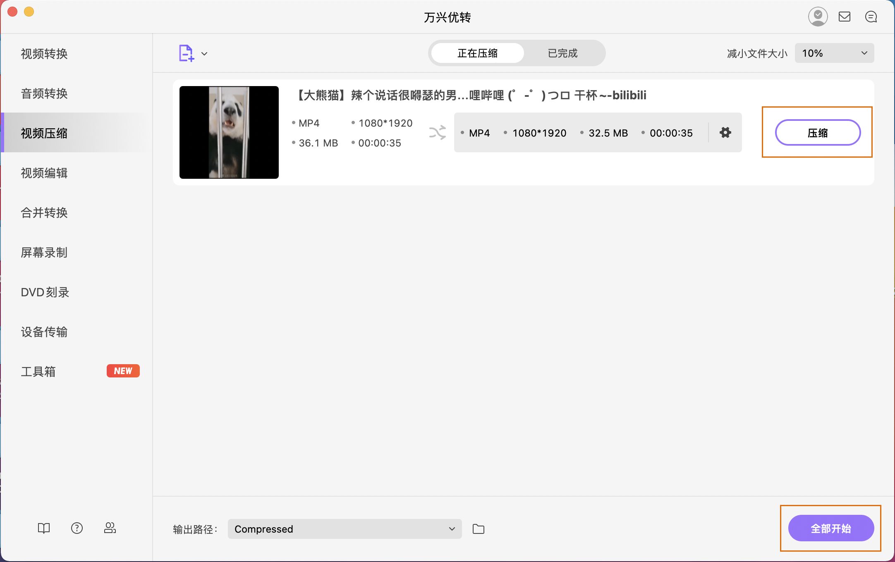
Task: Click the panda video thumbnail
Action: pyautogui.click(x=229, y=132)
